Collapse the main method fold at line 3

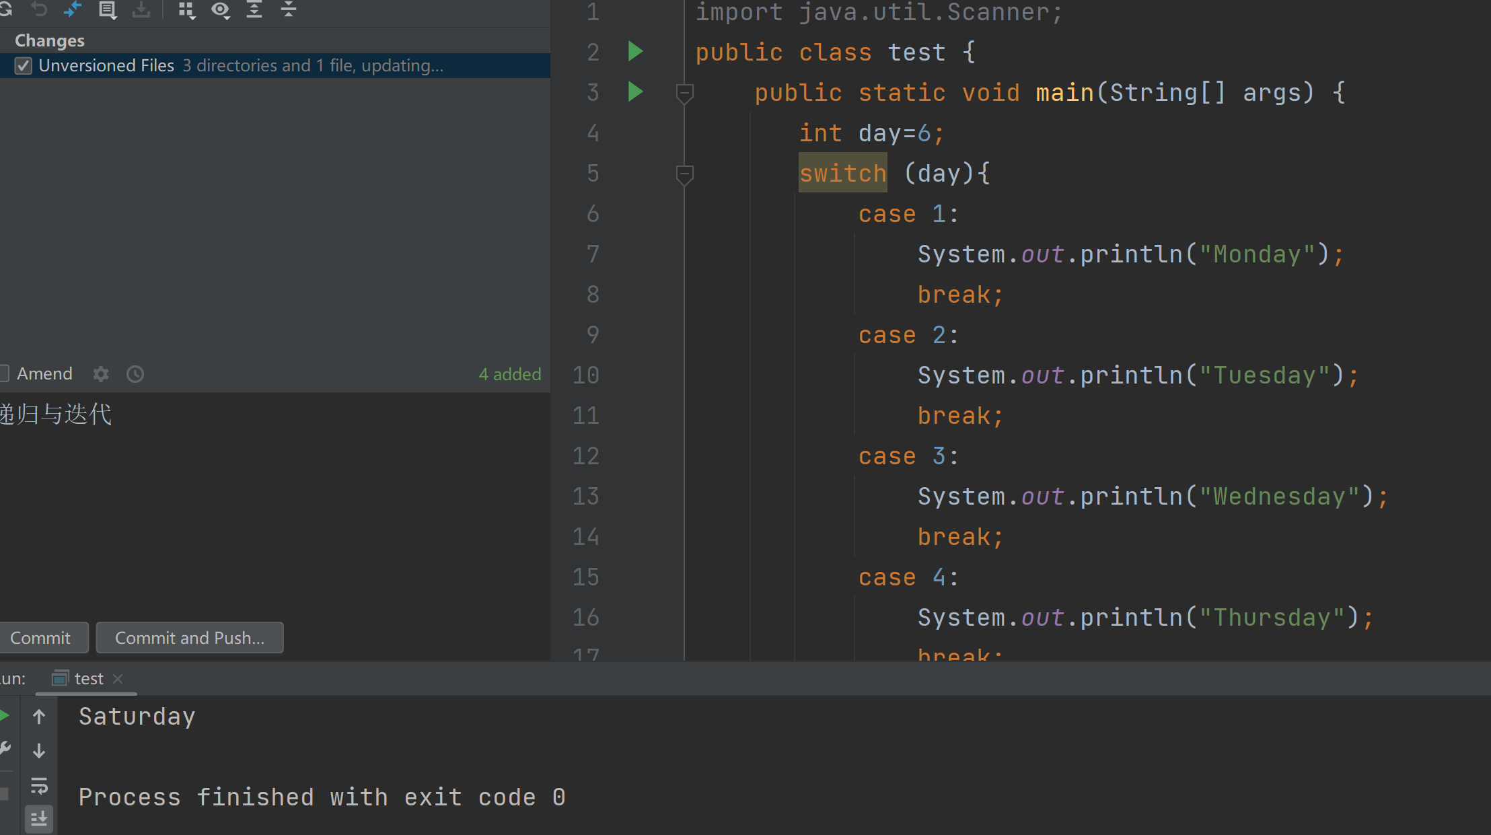coord(684,94)
